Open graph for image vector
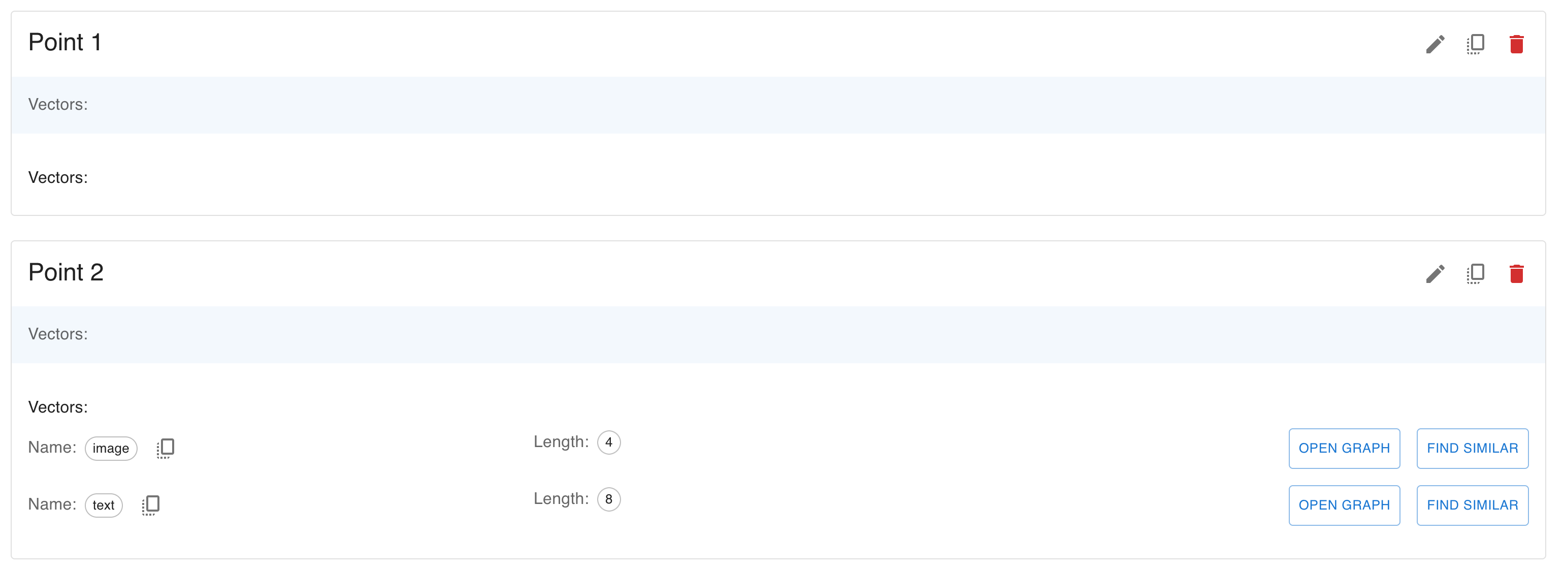 (x=1344, y=448)
